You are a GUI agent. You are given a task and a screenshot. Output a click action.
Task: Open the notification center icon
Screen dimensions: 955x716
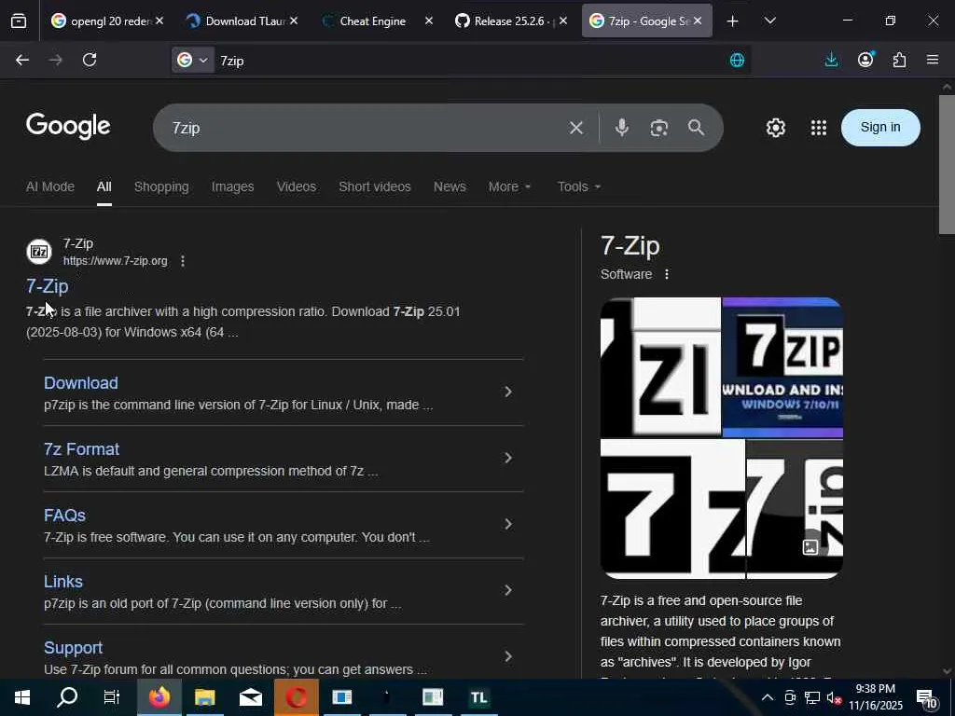coord(927,699)
